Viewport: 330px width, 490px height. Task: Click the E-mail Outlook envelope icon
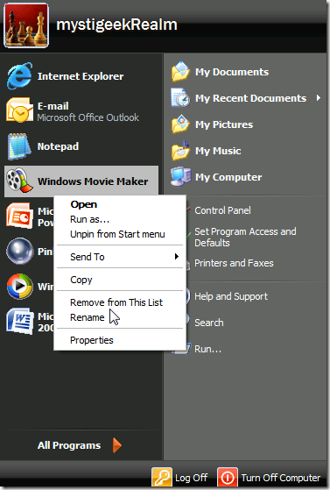[x=19, y=110]
